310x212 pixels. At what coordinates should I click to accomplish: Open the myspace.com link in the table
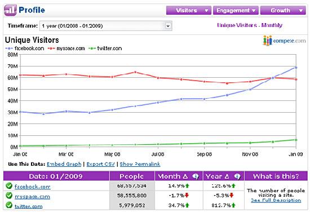32,196
